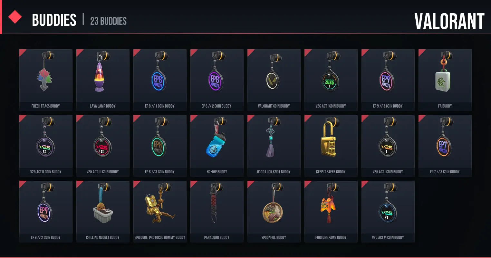The width and height of the screenshot is (491, 258).
Task: Choose the EP 8 // 1 Coin Buddy
Action: 160,80
